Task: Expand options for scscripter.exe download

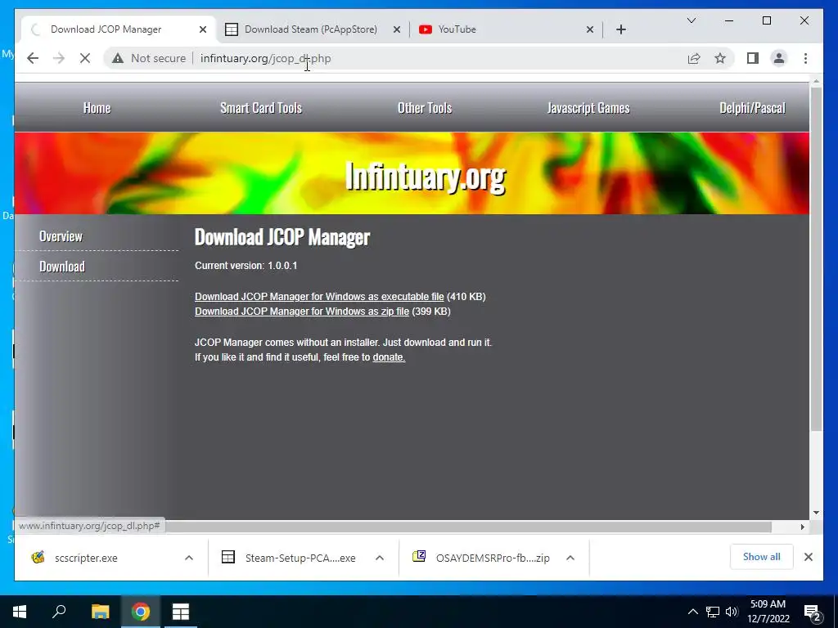Action: pyautogui.click(x=189, y=558)
